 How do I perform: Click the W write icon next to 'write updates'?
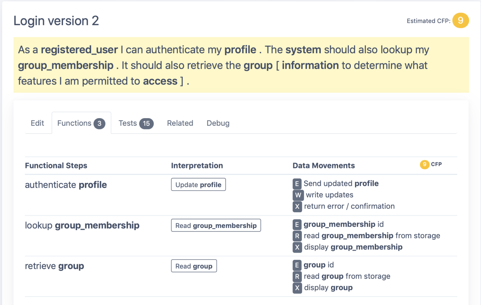(298, 195)
